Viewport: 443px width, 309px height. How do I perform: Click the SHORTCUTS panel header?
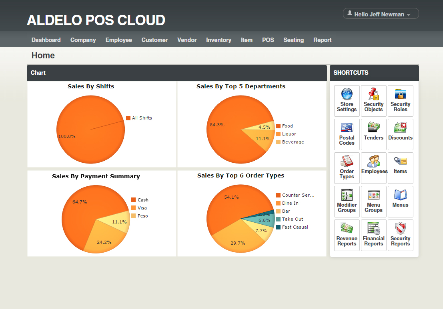pyautogui.click(x=374, y=73)
